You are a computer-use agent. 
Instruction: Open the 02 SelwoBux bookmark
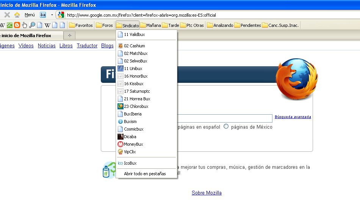point(147,61)
